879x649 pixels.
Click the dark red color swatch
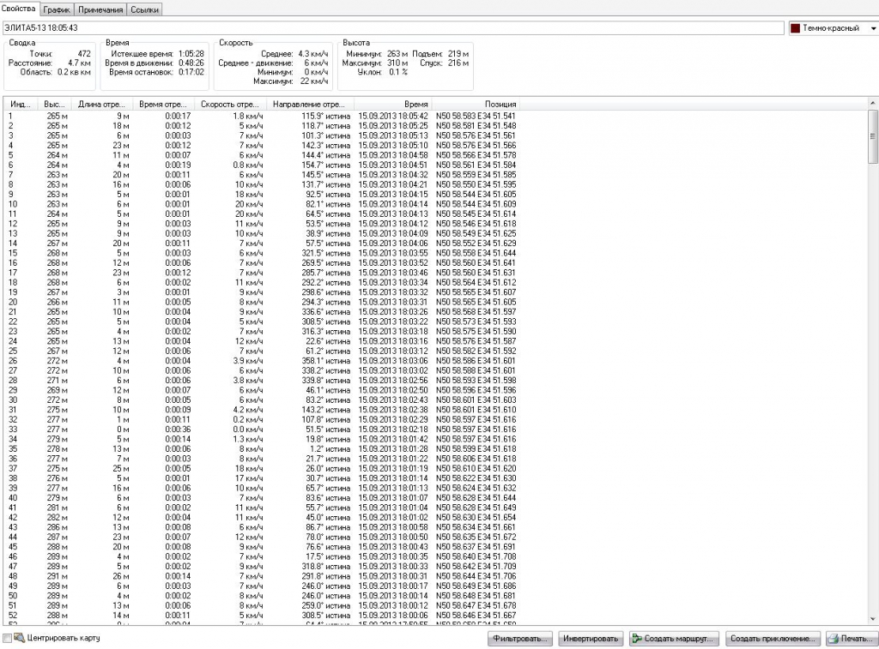tap(795, 28)
